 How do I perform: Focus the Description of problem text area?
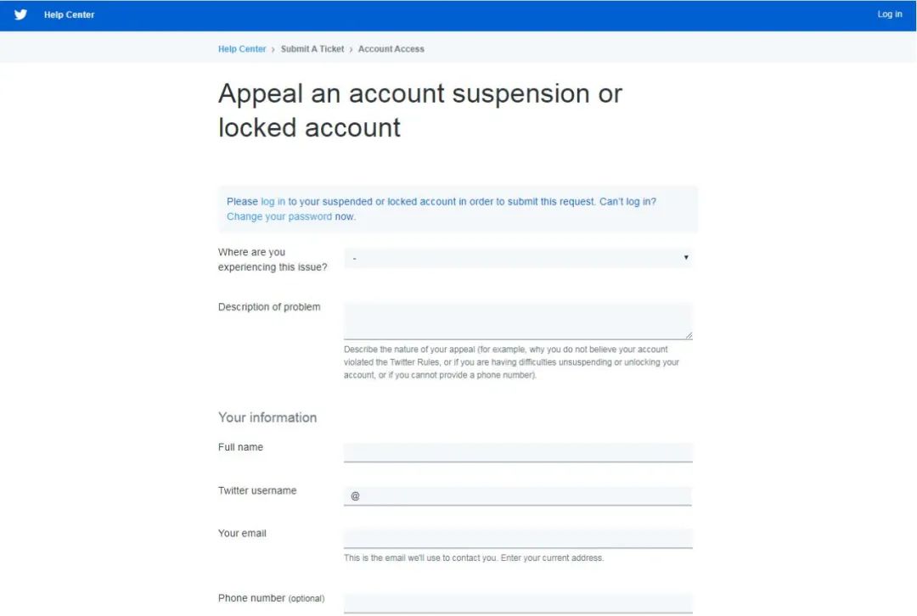[x=518, y=321]
